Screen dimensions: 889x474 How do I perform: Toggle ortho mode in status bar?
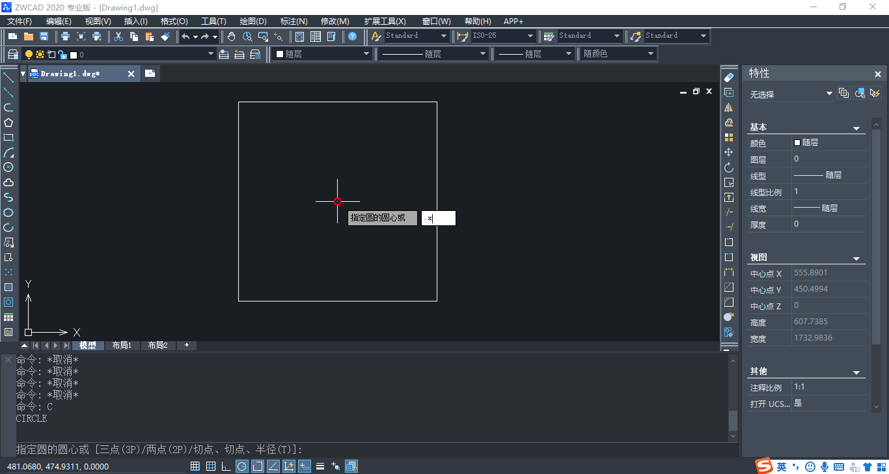225,466
